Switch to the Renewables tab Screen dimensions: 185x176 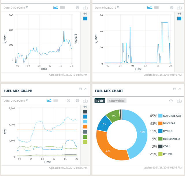[x=116, y=101]
